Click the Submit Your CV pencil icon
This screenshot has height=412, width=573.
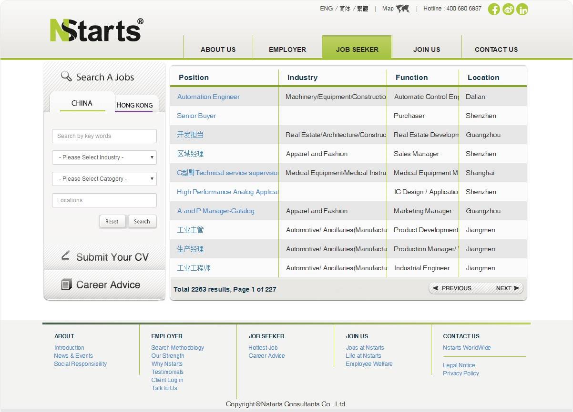pos(66,256)
